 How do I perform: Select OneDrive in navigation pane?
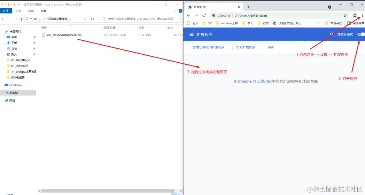(14, 85)
